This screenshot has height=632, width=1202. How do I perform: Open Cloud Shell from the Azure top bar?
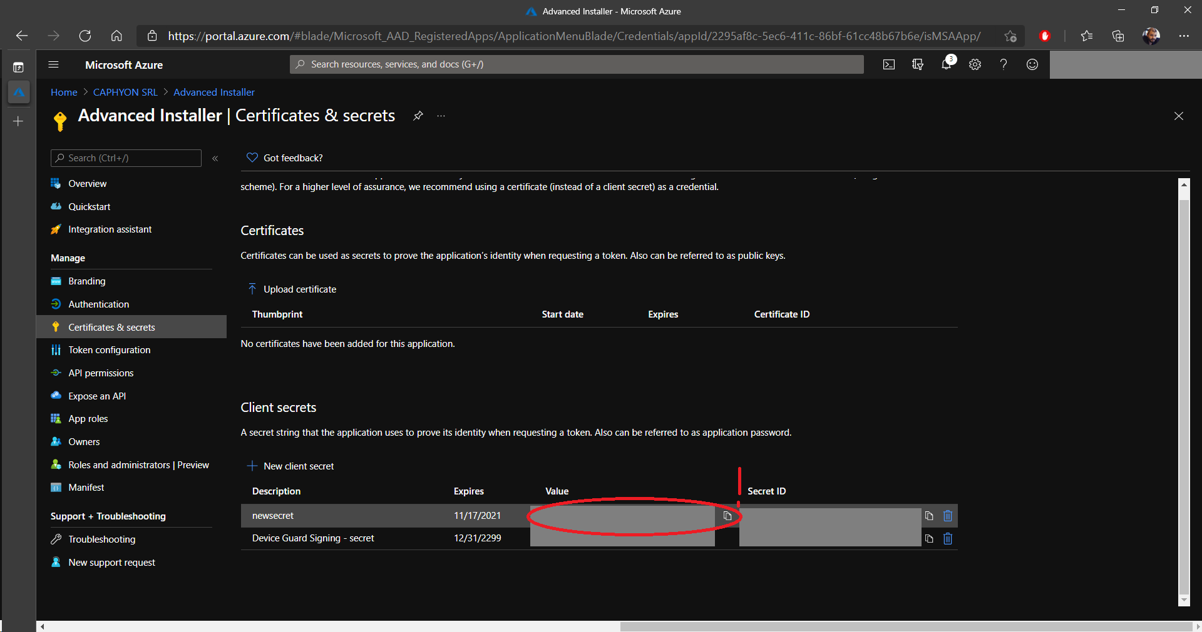click(x=889, y=64)
